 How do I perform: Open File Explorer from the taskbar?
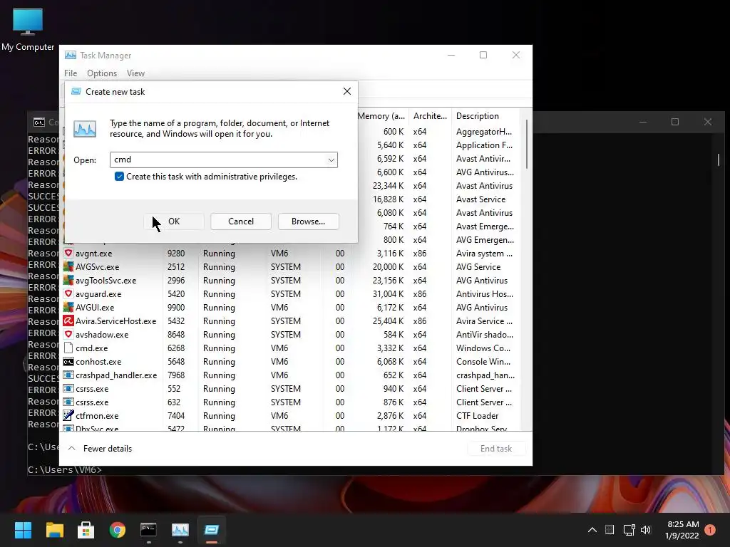(x=54, y=530)
